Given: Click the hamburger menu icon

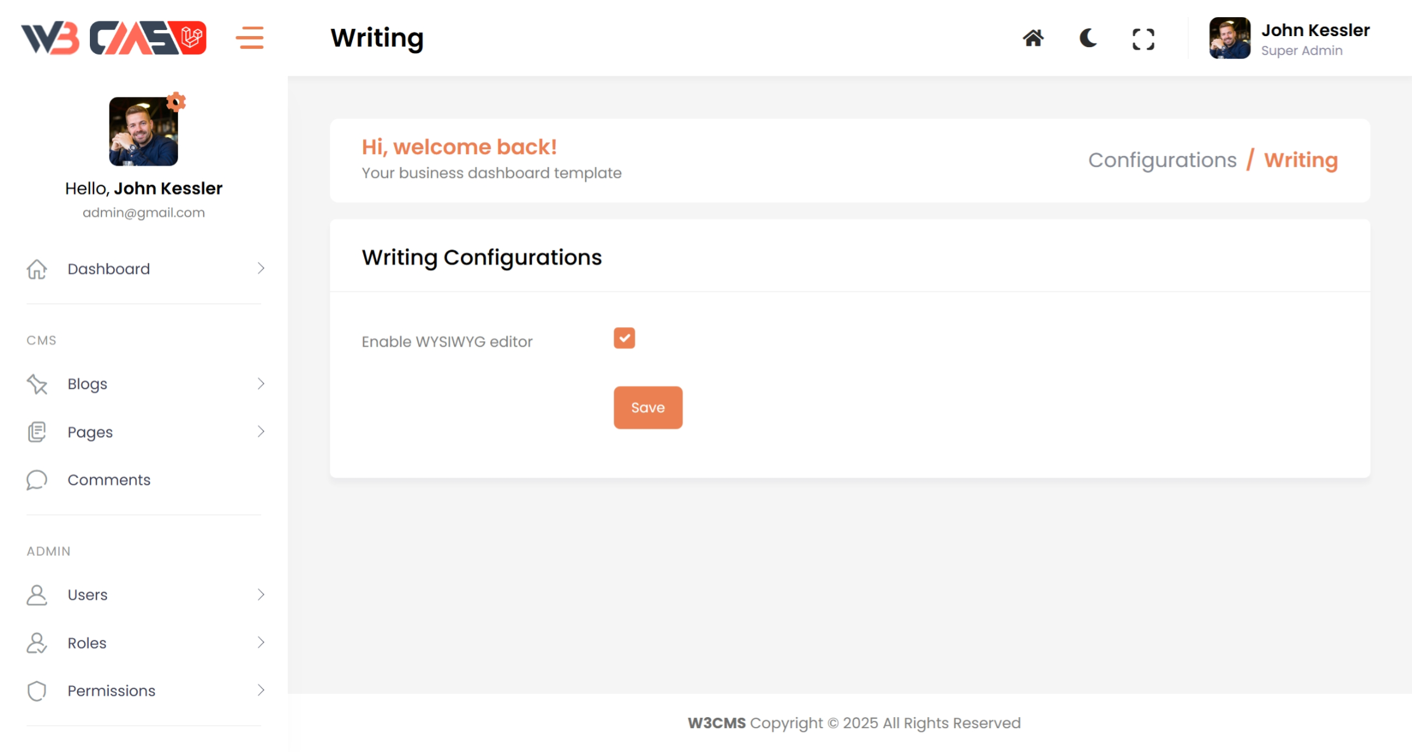Looking at the screenshot, I should [x=249, y=38].
